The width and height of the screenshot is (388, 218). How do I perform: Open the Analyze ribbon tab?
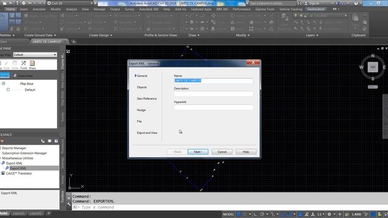pos(72,9)
